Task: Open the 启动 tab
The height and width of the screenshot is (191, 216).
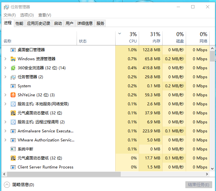Action: (x=58, y=23)
